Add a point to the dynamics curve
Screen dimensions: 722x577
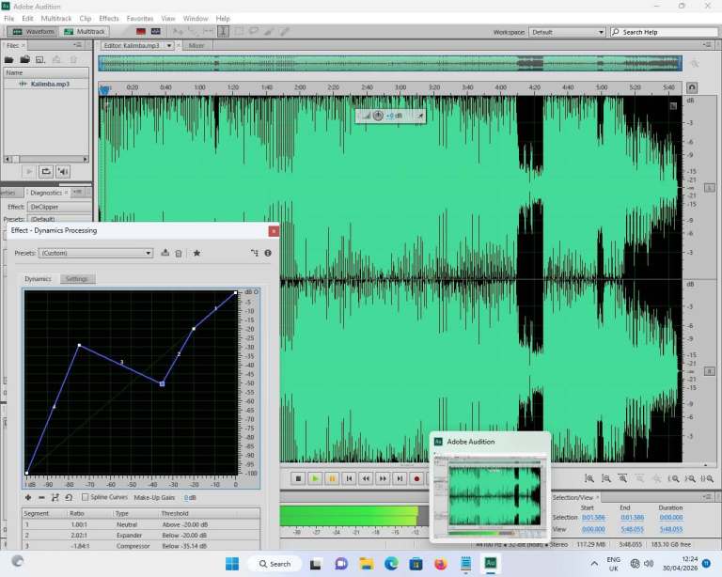coord(28,497)
